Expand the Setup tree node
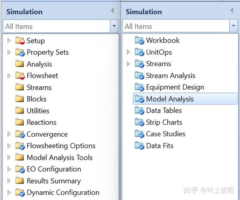The height and width of the screenshot is (200, 240). point(9,41)
